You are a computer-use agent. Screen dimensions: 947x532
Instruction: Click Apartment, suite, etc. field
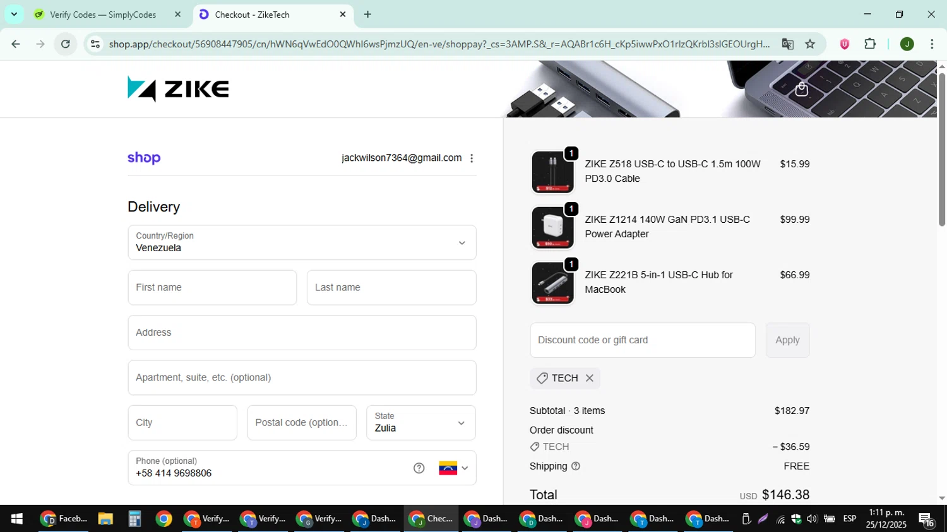302,378
